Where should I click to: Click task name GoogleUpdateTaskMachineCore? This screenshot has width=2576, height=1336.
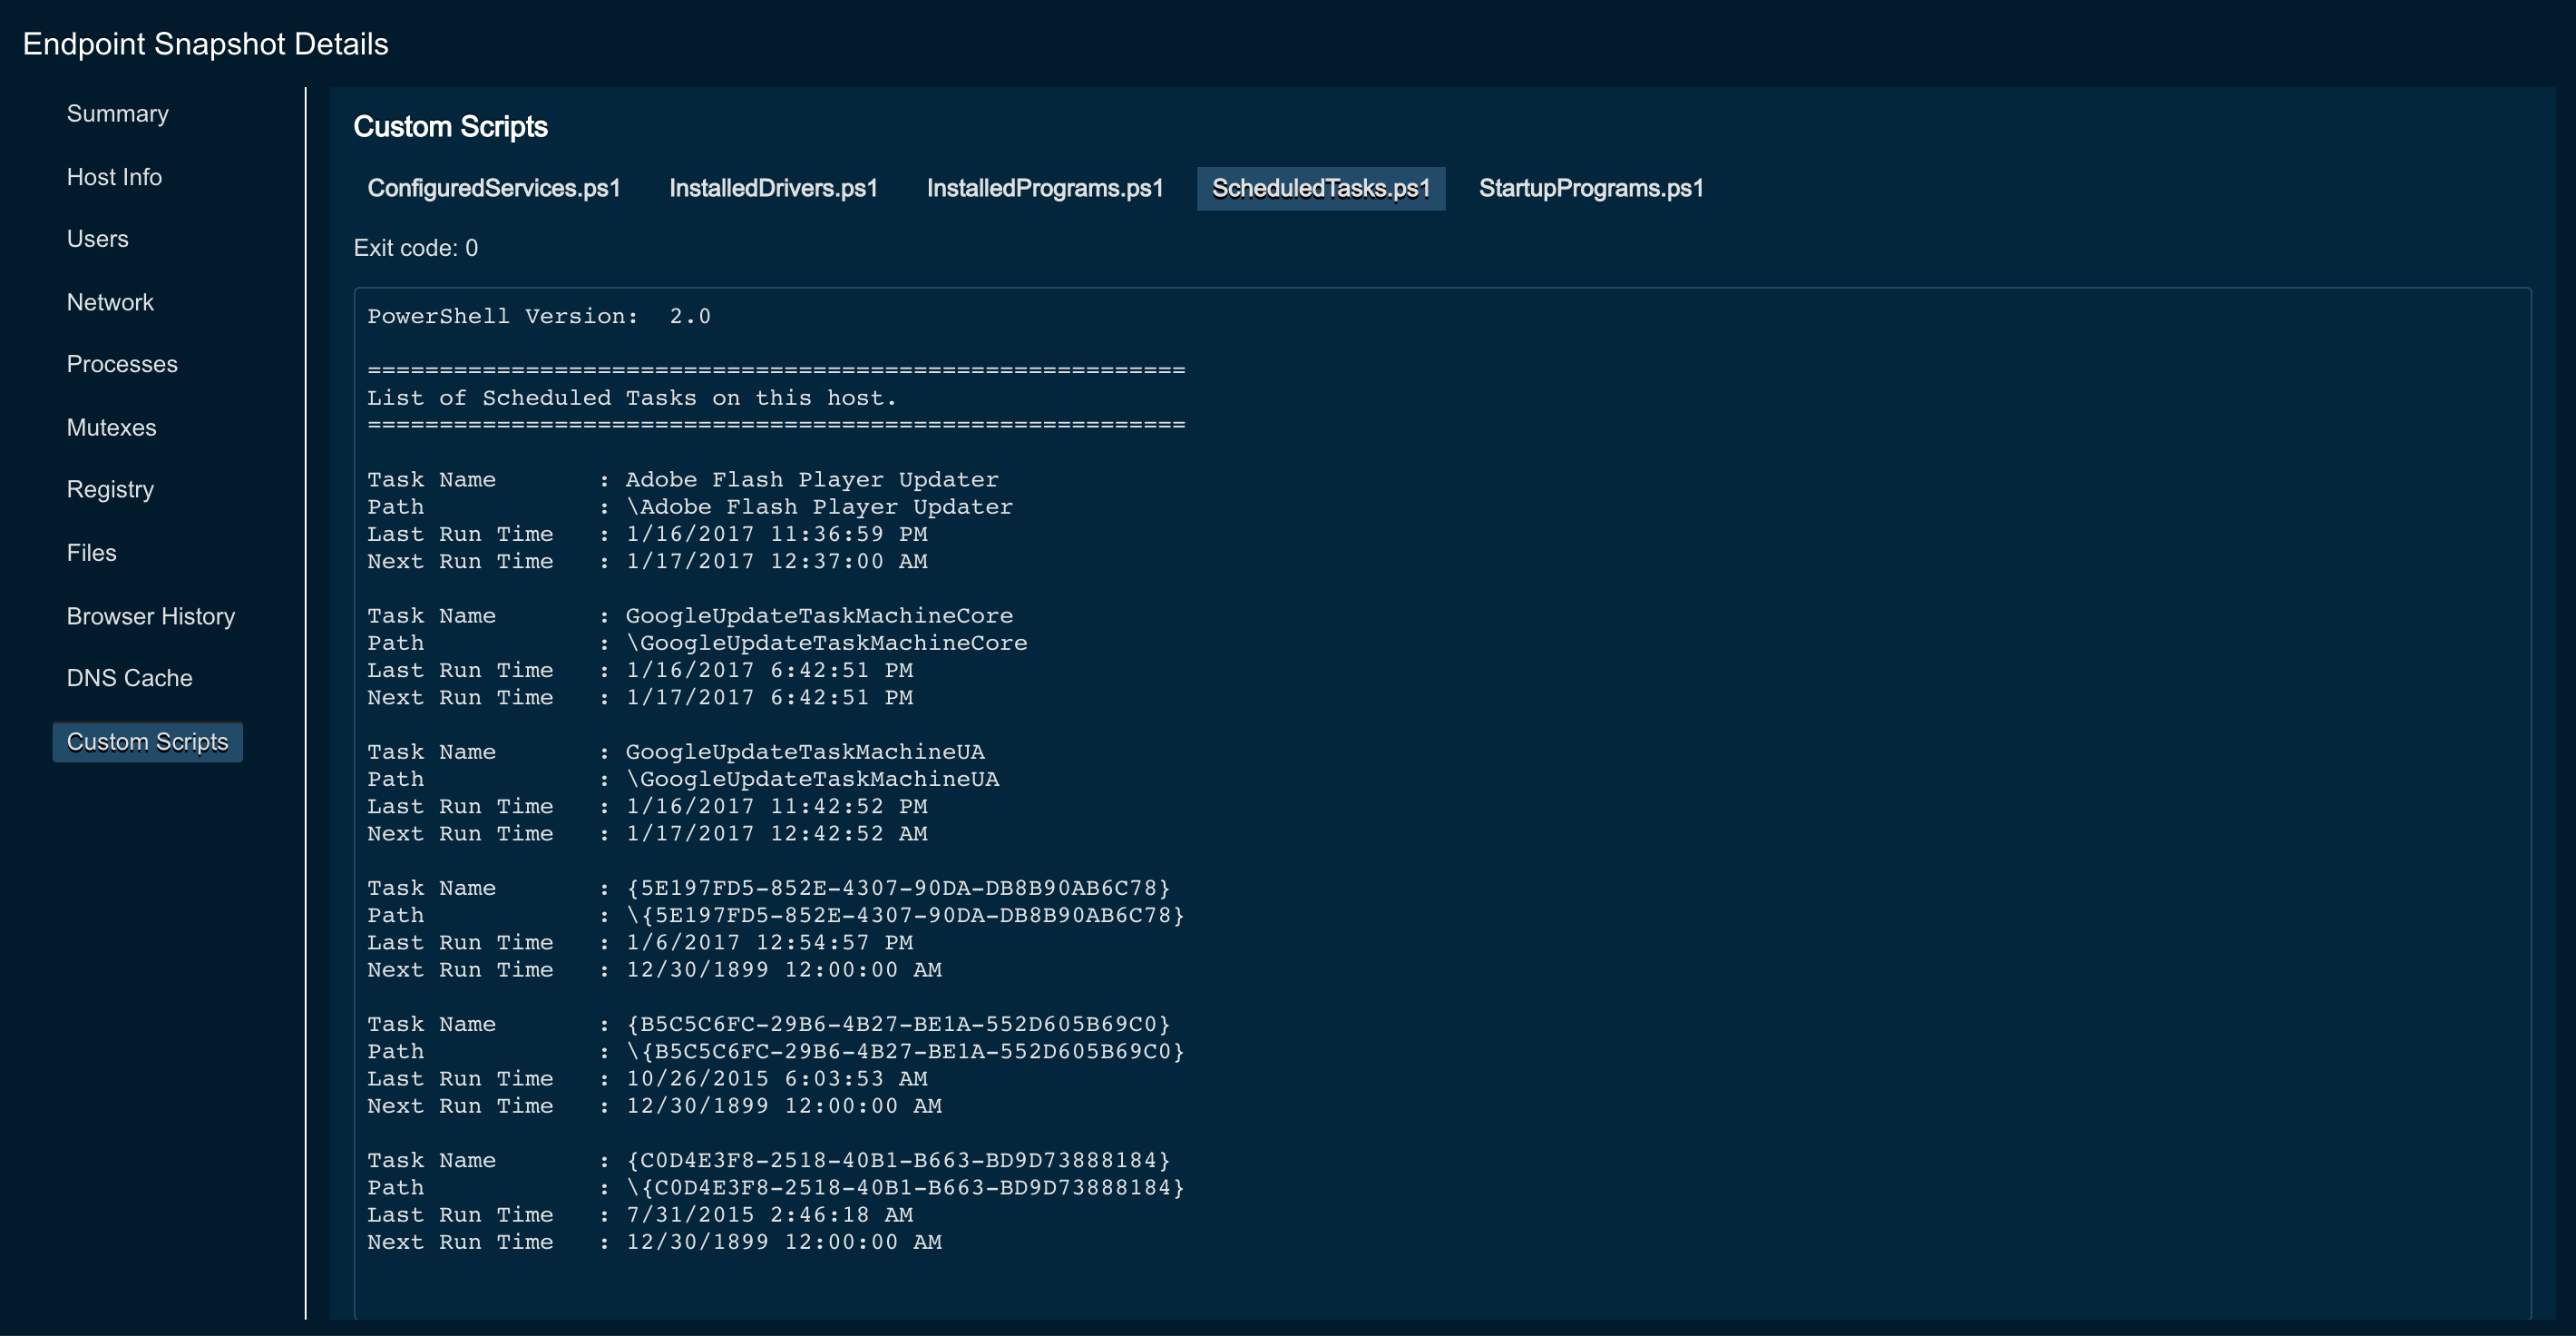click(x=819, y=615)
